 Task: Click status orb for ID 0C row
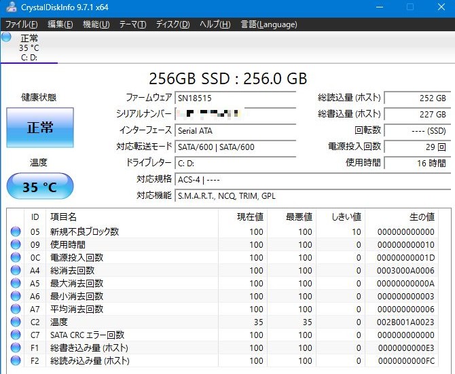tap(16, 257)
